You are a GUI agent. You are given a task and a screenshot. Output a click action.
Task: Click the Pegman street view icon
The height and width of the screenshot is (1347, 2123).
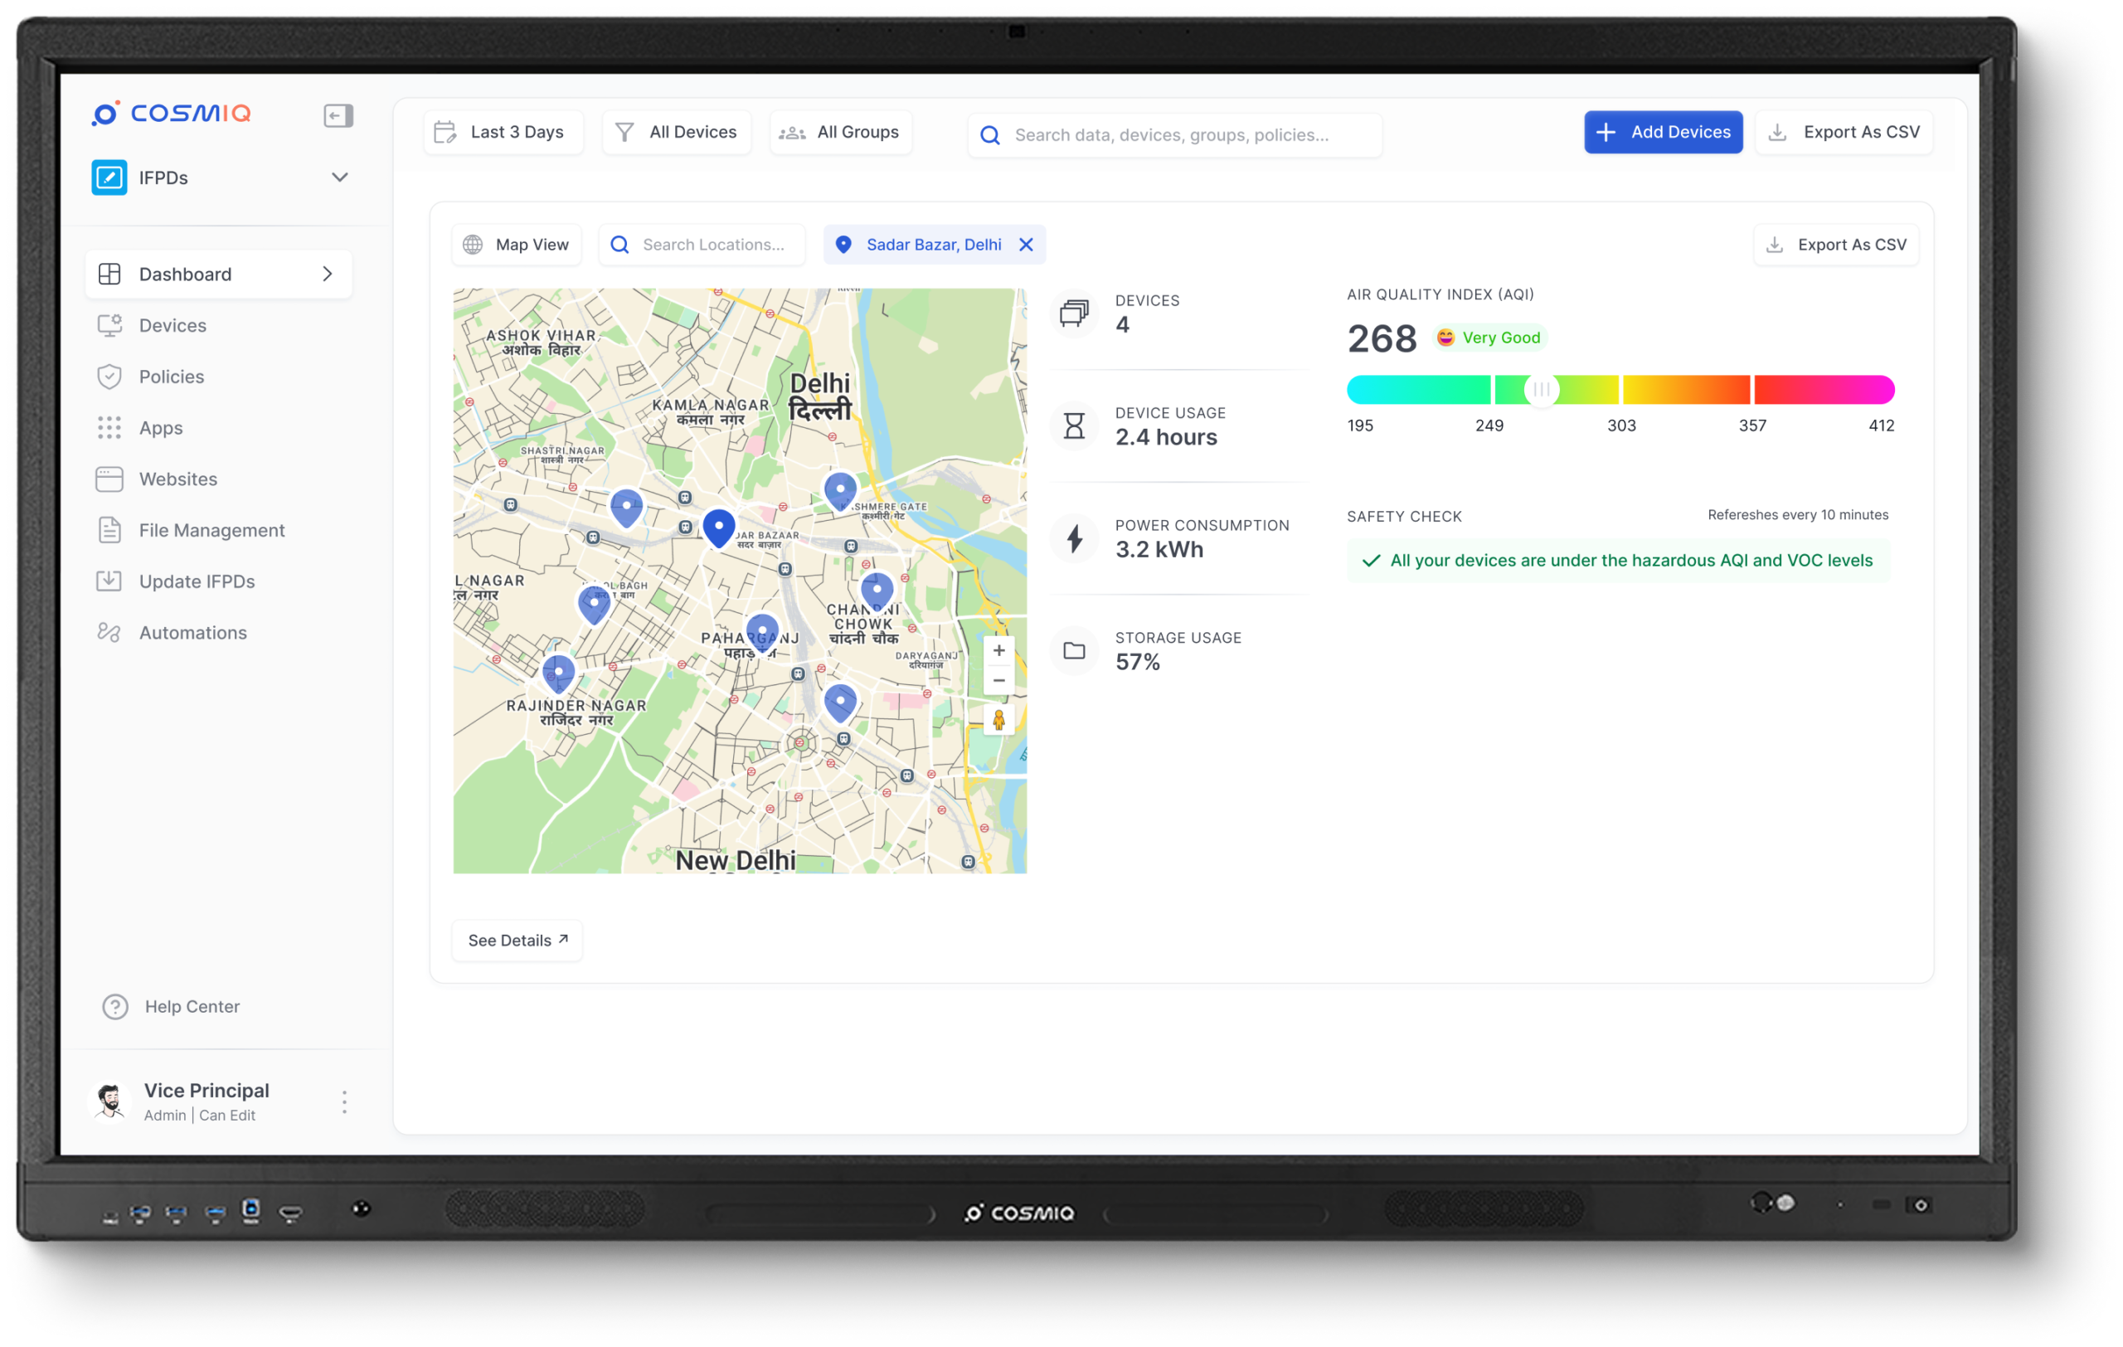coord(998,720)
